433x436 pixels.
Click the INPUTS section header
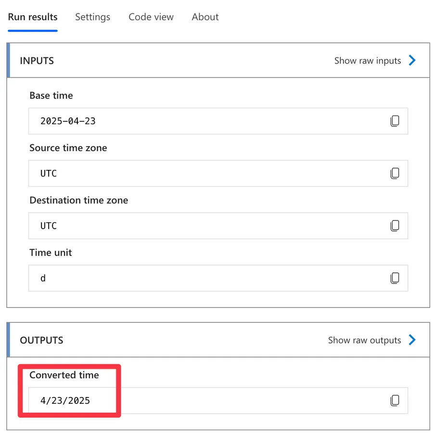(x=37, y=61)
